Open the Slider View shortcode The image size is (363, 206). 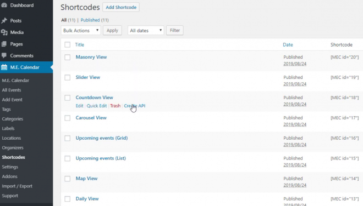[x=88, y=77]
